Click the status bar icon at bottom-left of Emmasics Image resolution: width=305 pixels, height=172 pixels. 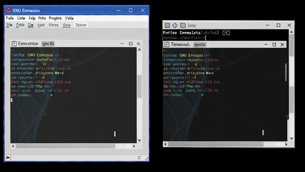8,158
